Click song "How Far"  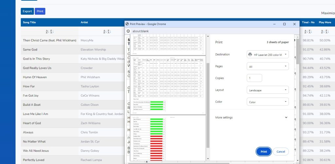pyautogui.click(x=29, y=86)
